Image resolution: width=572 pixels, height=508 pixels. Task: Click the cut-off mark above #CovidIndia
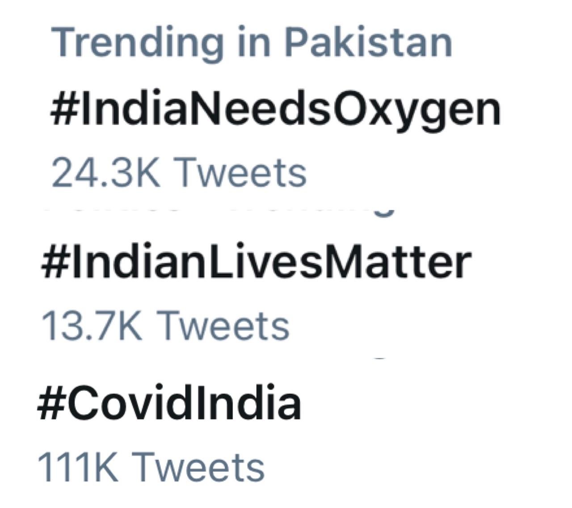pyautogui.click(x=379, y=358)
